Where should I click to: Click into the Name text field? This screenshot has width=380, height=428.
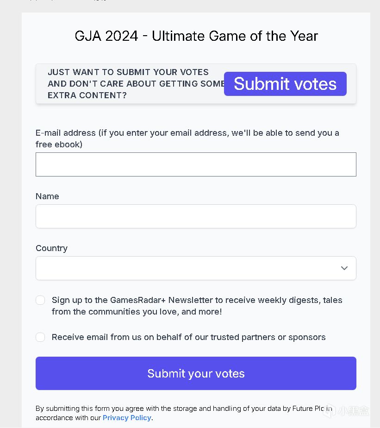tap(196, 216)
